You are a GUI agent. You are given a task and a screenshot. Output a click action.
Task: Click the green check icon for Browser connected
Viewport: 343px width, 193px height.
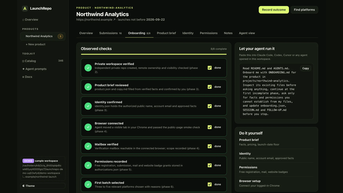pos(88,127)
